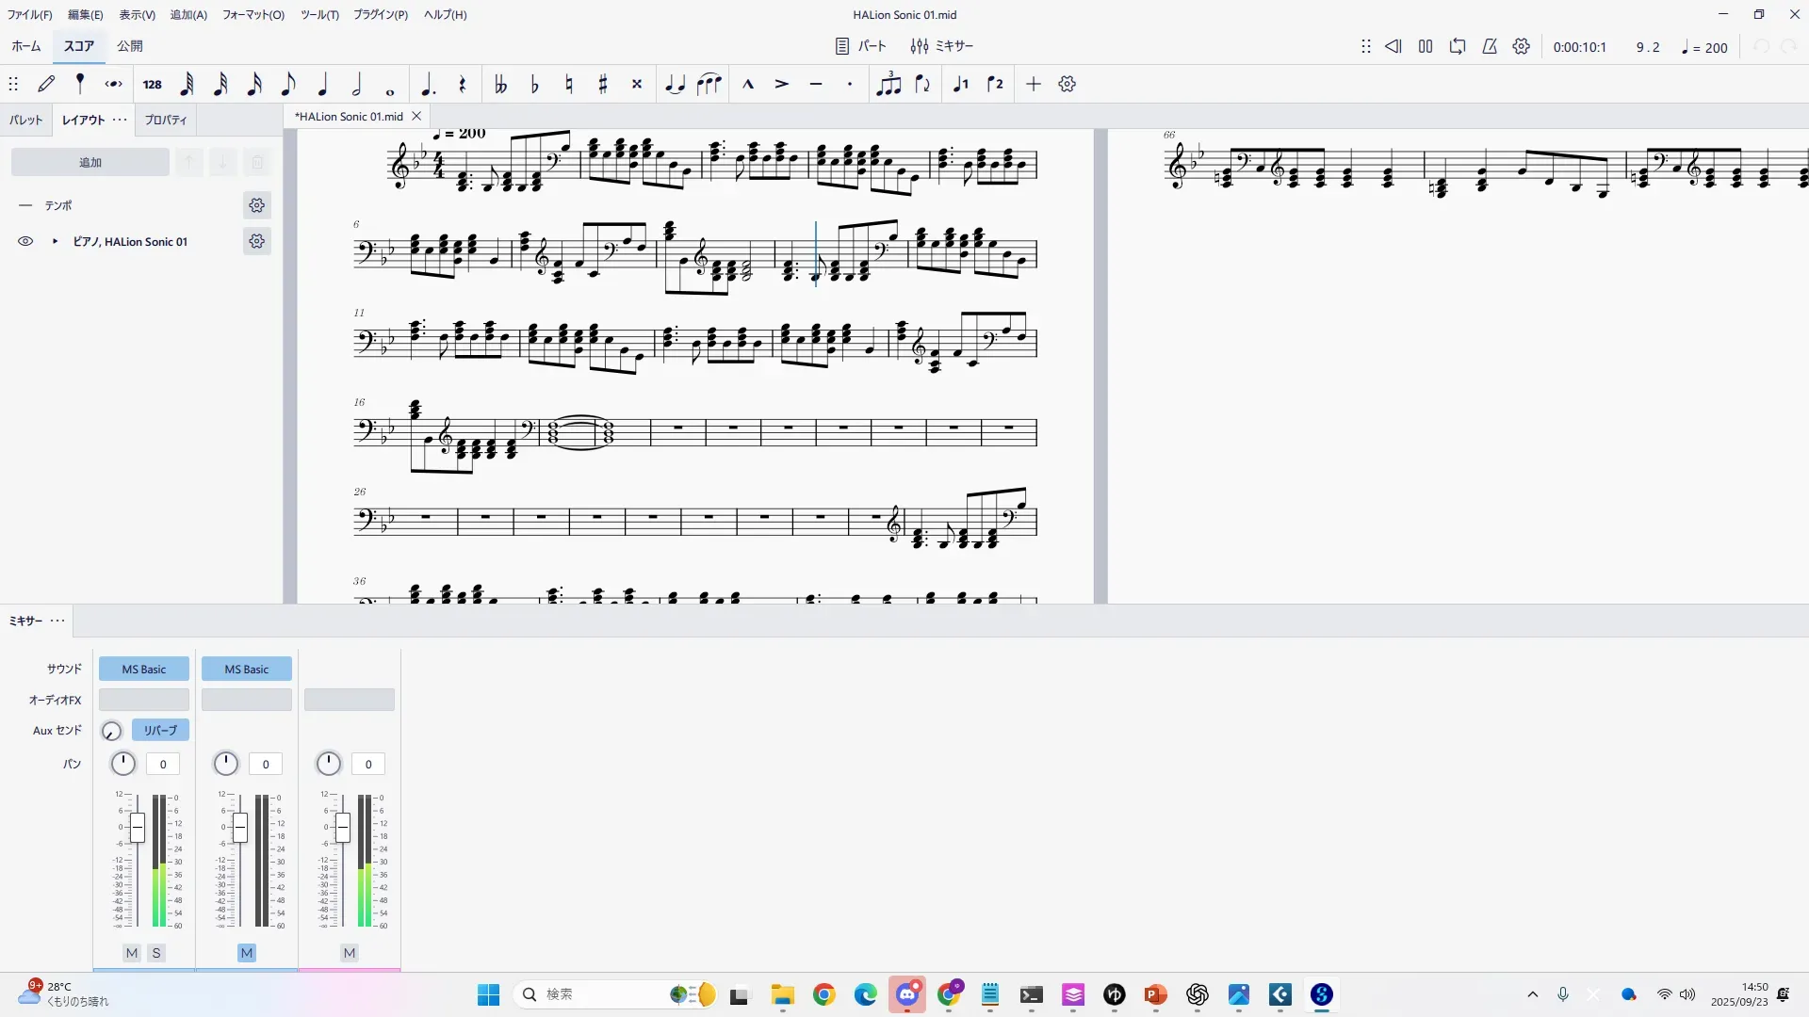Add a tie to the note
Viewport: 1809px width, 1017px height.
(x=675, y=85)
